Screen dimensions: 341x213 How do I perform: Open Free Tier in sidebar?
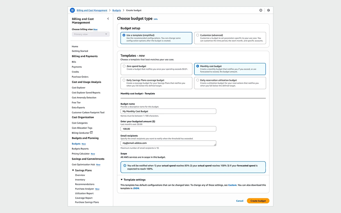(x=76, y=103)
